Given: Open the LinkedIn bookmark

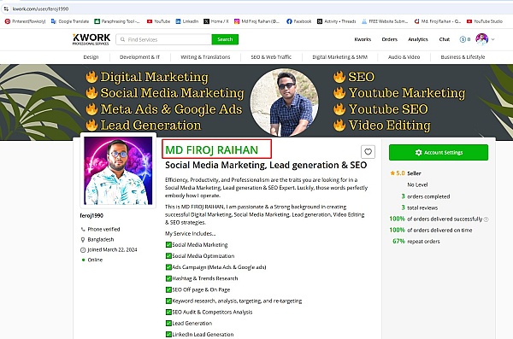Looking at the screenshot, I should click(186, 21).
